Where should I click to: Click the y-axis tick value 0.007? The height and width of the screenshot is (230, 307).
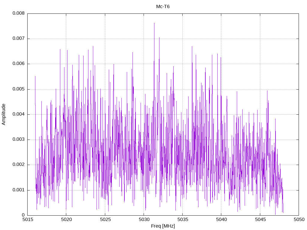click(x=19, y=39)
